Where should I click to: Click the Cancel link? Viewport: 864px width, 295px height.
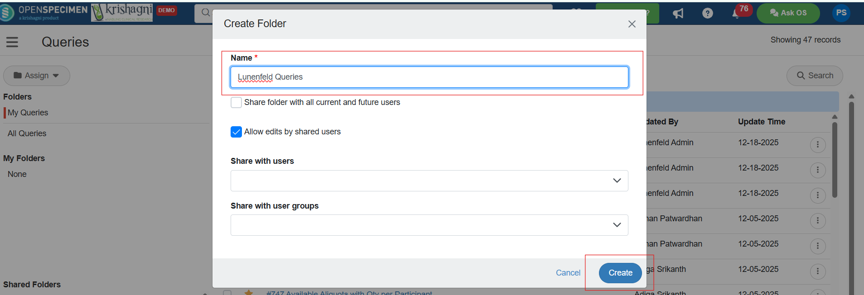click(568, 273)
